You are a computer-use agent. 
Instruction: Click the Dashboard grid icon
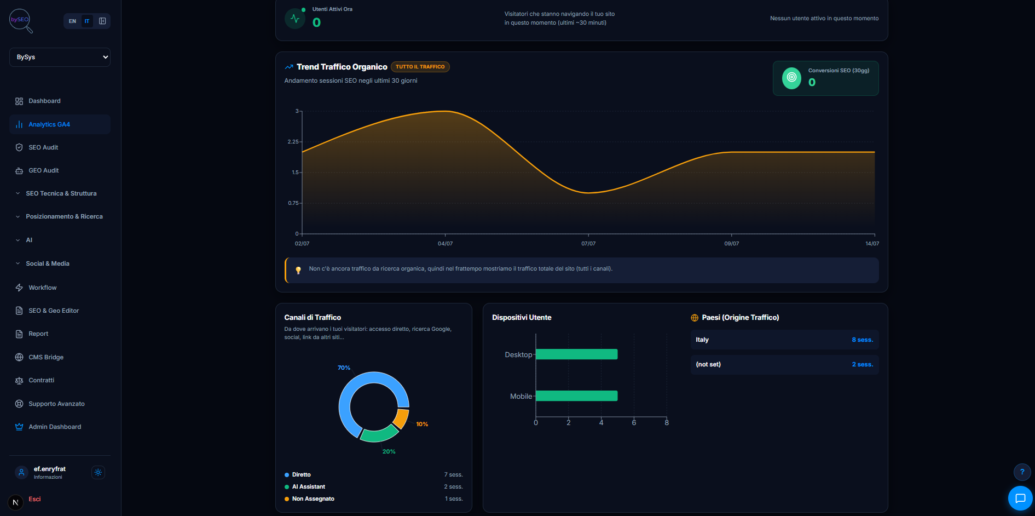pos(19,101)
